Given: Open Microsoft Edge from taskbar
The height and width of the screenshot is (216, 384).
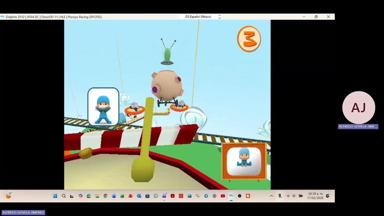Looking at the screenshot, I should (89, 196).
